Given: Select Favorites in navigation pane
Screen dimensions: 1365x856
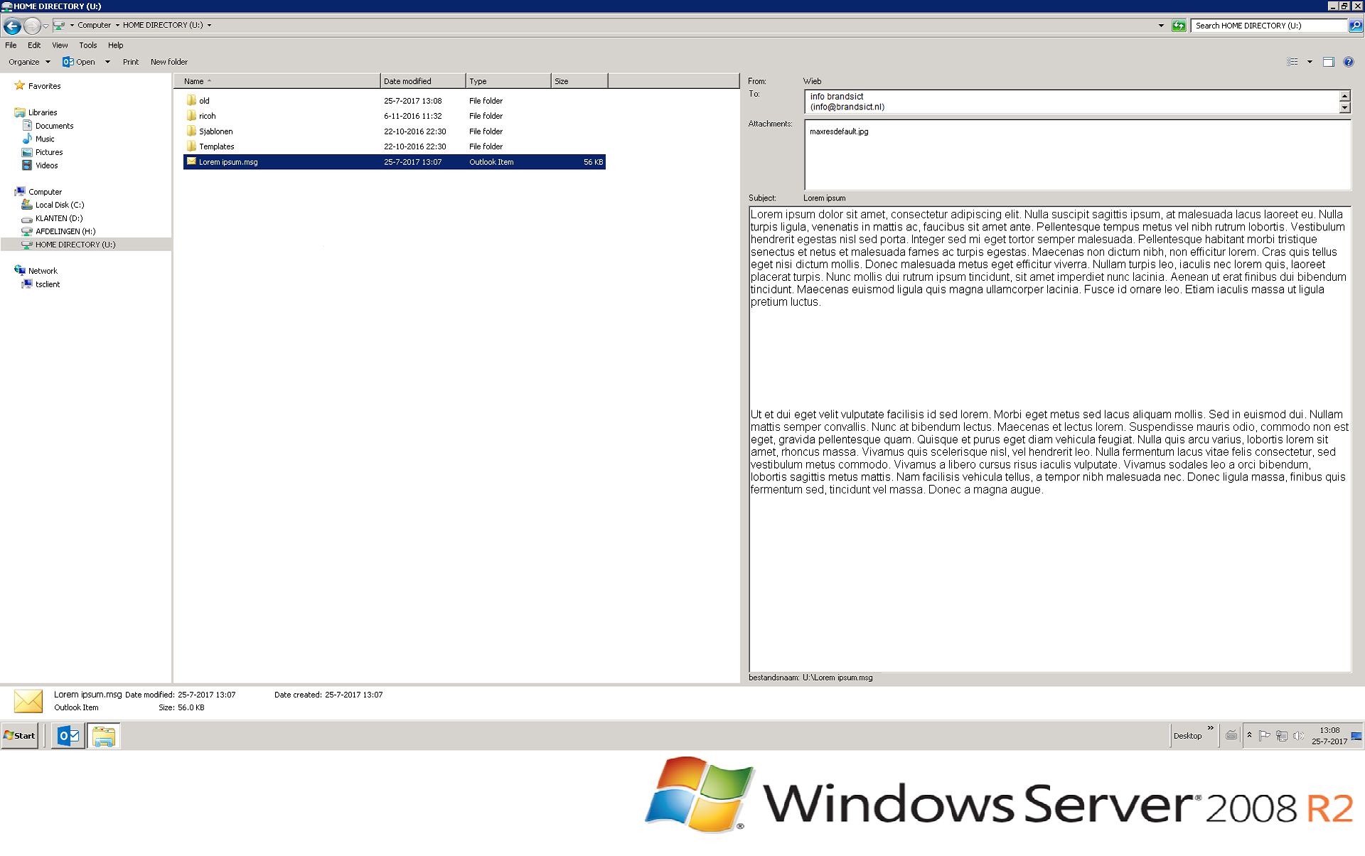Looking at the screenshot, I should 44,86.
